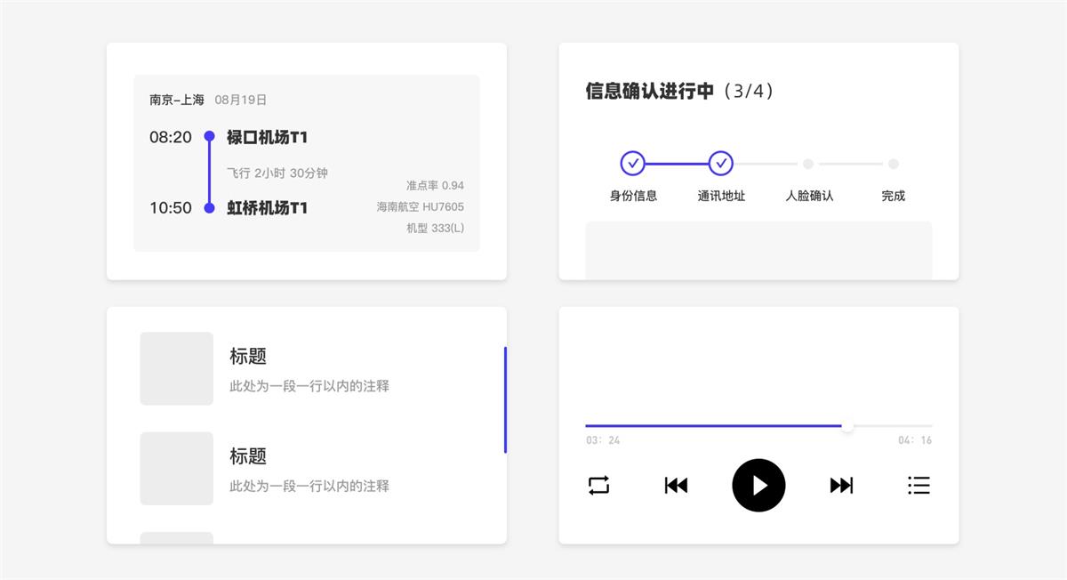1067x580 pixels.
Task: Select the 身份信息 checked step circle
Action: 632,164
